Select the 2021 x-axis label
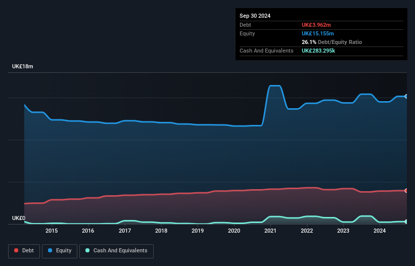 270,231
